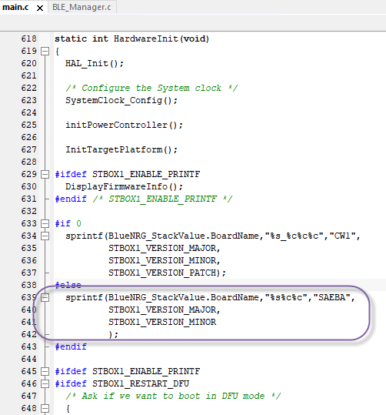This screenshot has height=415, width=386.
Task: Click STBOX1_VERSION_PATCH on line 637
Action: pyautogui.click(x=162, y=273)
